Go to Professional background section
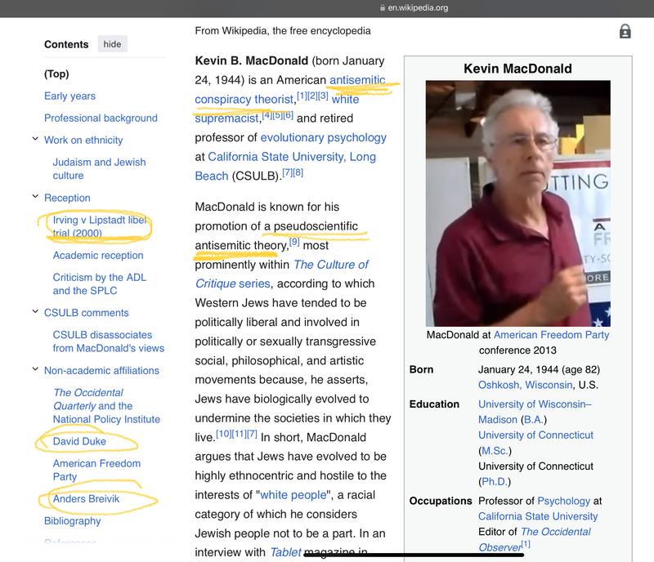 point(101,118)
